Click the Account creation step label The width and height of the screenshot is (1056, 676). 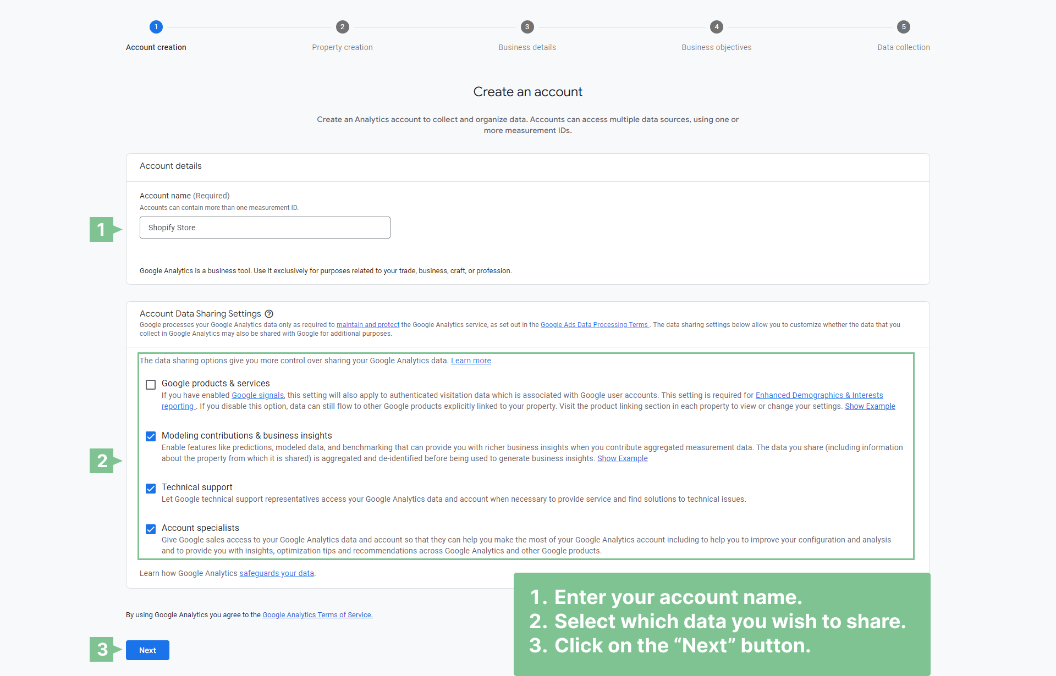click(156, 47)
